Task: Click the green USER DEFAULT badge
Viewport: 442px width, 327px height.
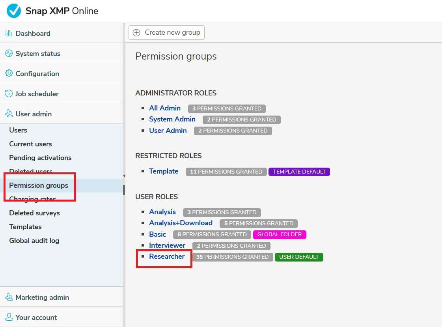Action: pyautogui.click(x=299, y=257)
